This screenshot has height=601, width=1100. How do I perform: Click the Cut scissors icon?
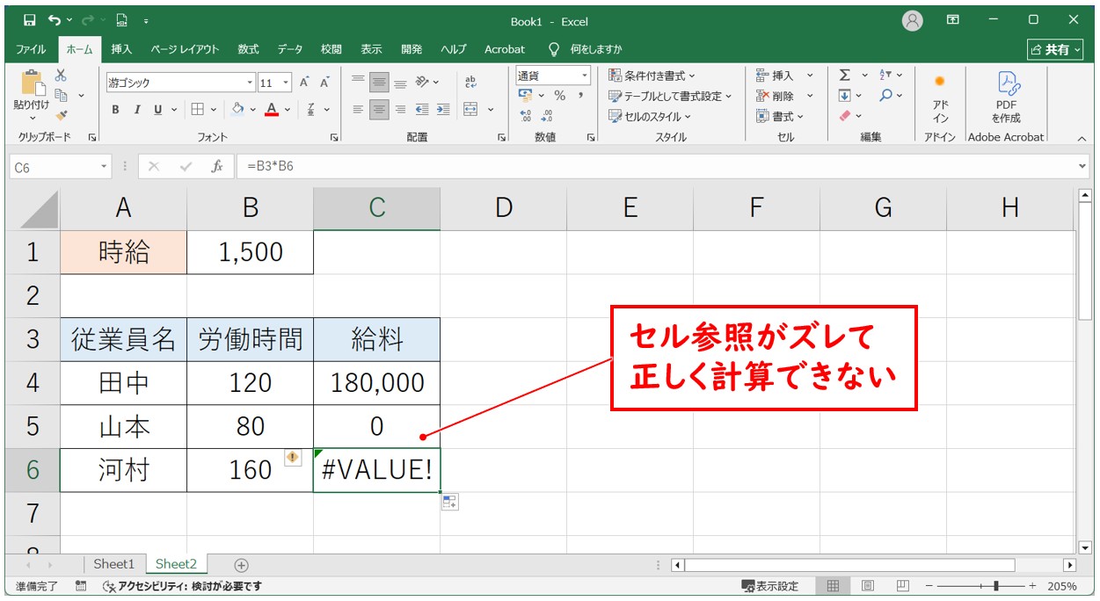point(61,76)
